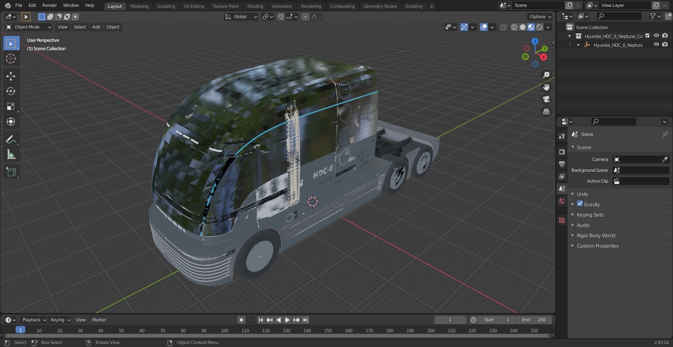
Task: Click the Marker timeline menu
Action: click(x=99, y=320)
